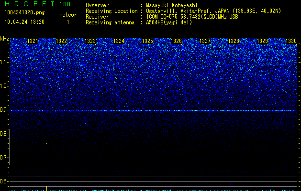Viewport: 301px width, 191px height.
Task: Click the 1.1 kHz axis label
Action: 4,62
